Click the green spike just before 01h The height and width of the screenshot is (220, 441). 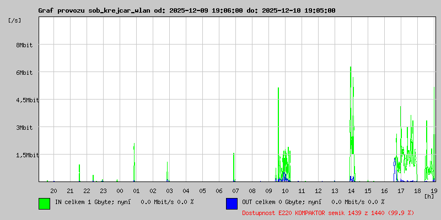point(134,162)
